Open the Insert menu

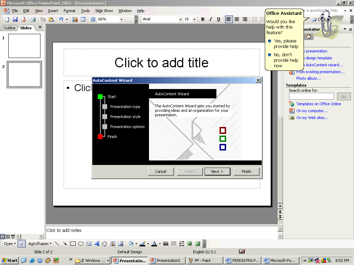pyautogui.click(x=53, y=11)
